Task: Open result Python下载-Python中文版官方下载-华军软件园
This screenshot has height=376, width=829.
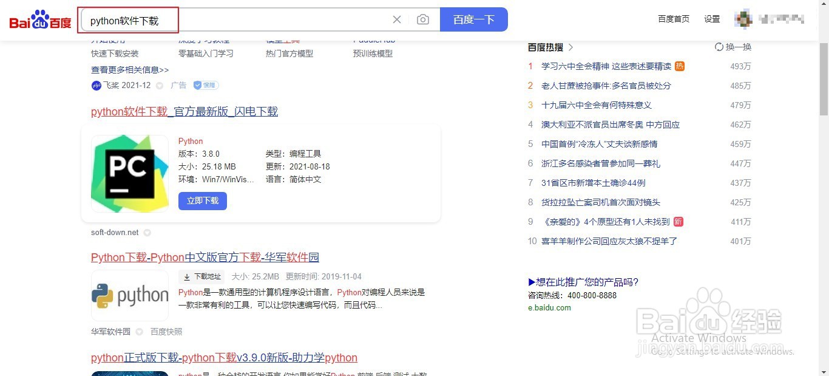Action: (x=205, y=258)
